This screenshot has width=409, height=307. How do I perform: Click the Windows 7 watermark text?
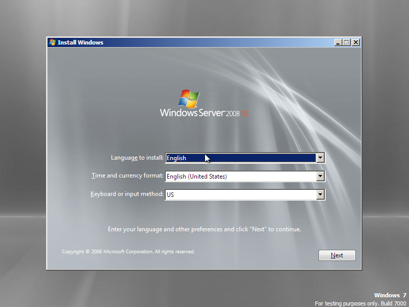coord(390,295)
